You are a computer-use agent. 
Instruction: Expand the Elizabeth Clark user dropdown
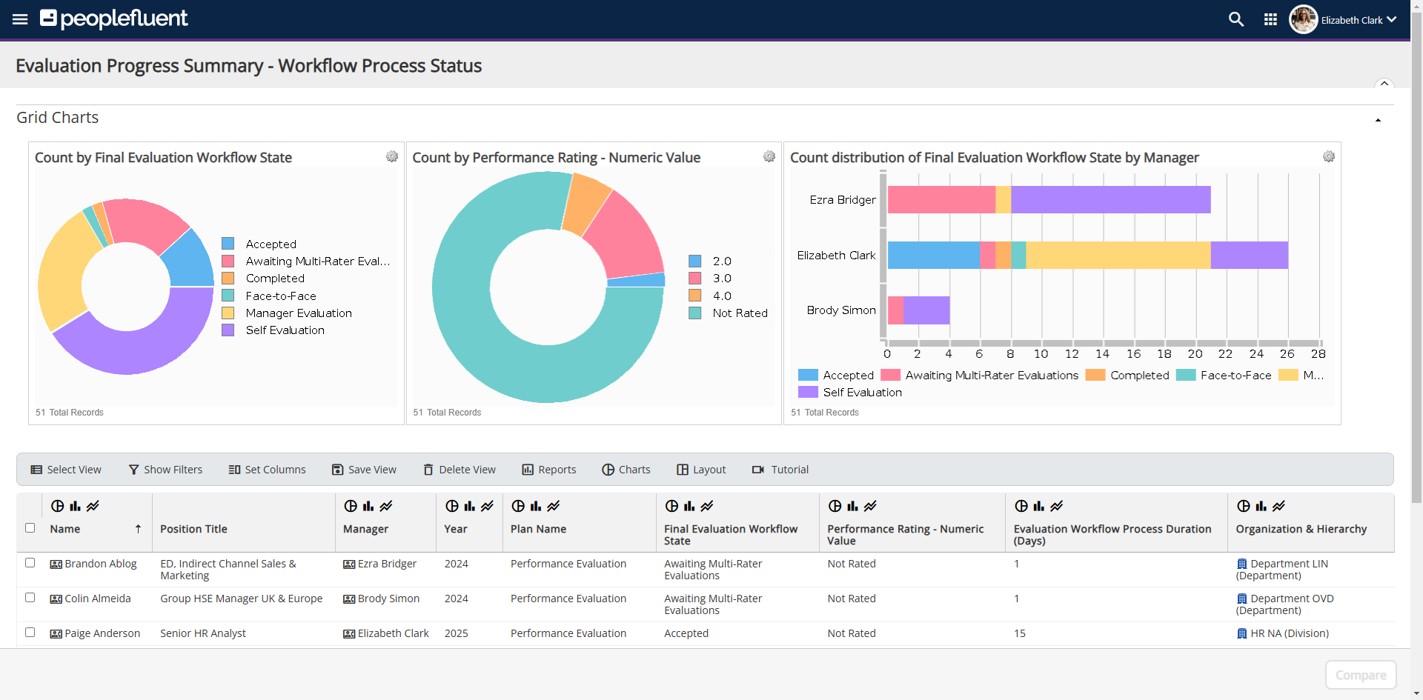point(1391,20)
